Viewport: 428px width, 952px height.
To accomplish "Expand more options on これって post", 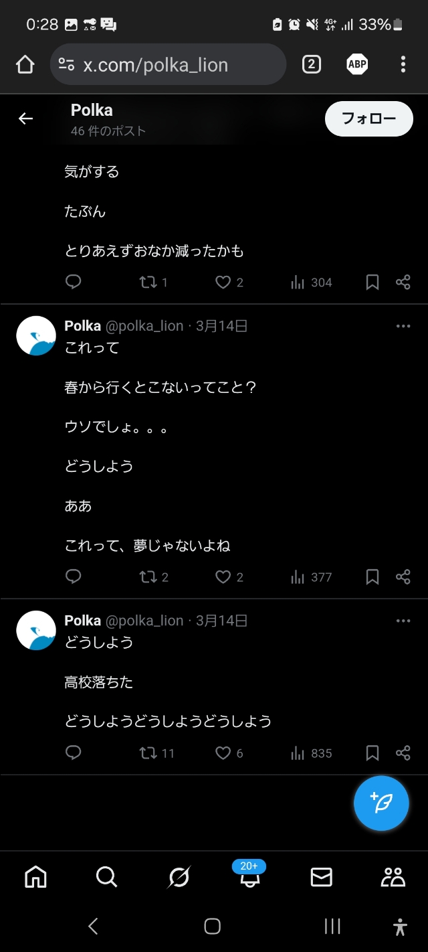I will pyautogui.click(x=403, y=326).
